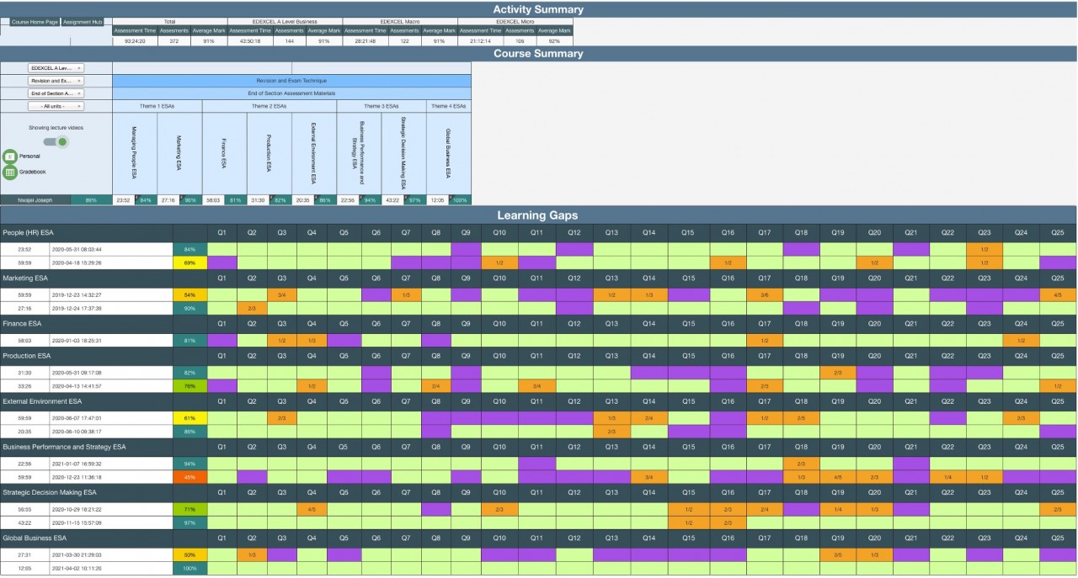Viewport: 1078px width, 578px height.
Task: Click the green Personal icon
Action: pyautogui.click(x=10, y=156)
